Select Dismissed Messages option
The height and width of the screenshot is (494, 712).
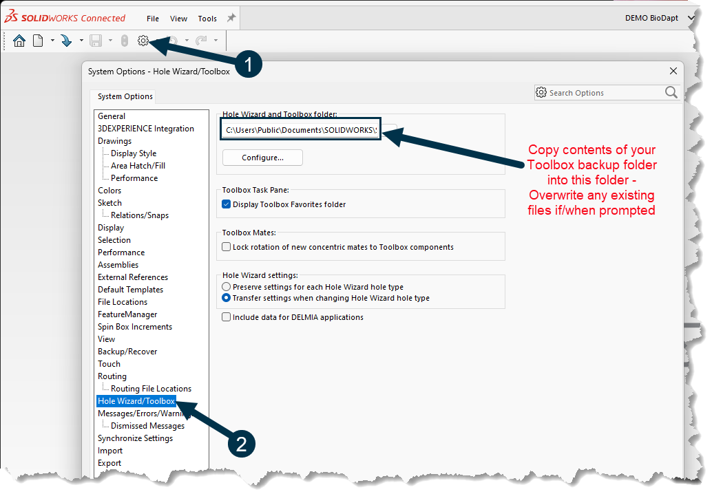[147, 426]
